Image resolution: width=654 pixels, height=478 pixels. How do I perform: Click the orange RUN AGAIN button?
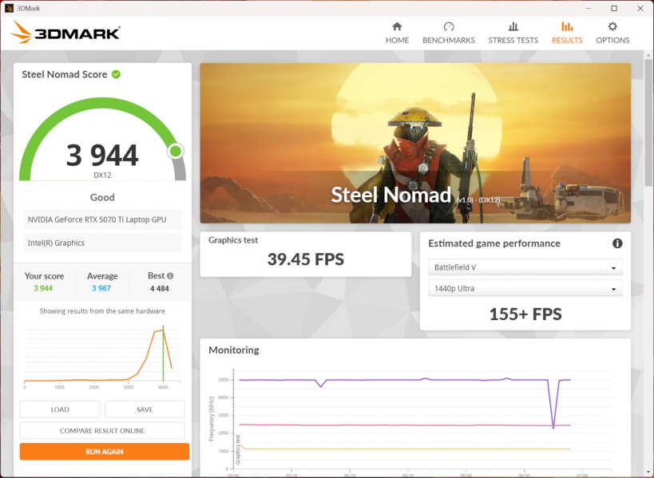tap(104, 452)
